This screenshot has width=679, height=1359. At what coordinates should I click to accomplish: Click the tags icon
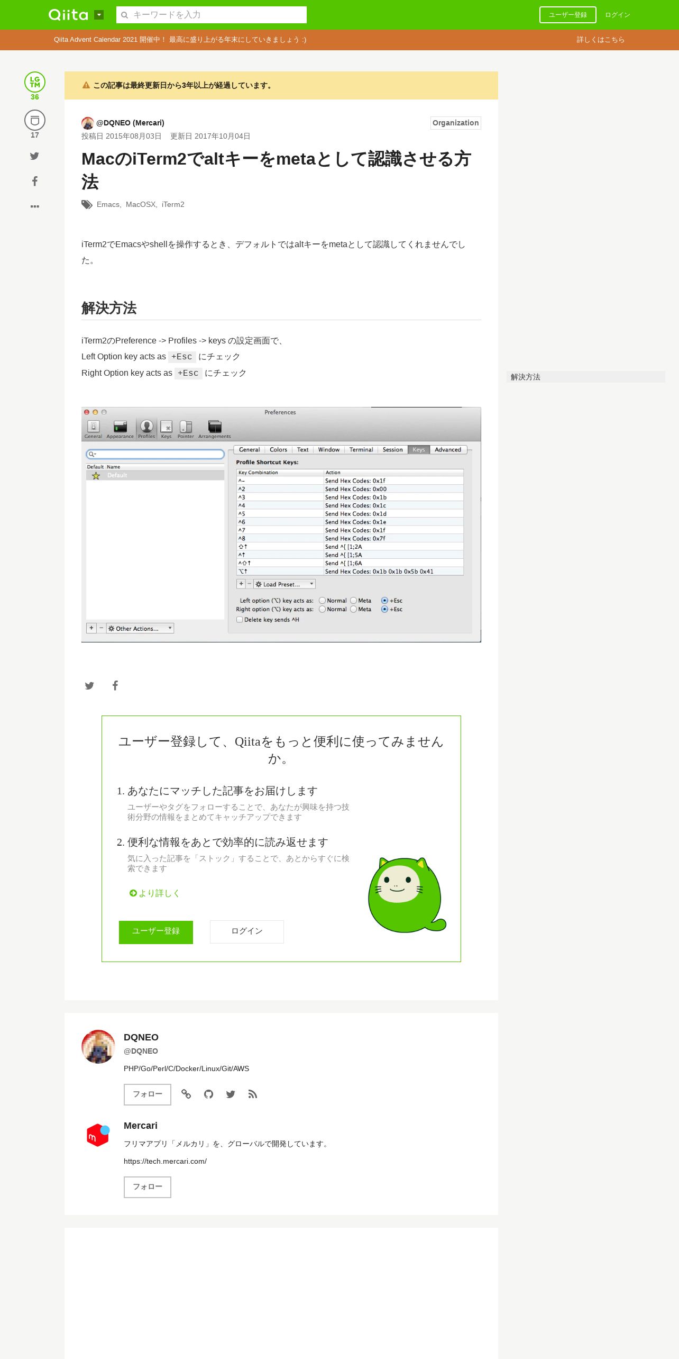87,205
